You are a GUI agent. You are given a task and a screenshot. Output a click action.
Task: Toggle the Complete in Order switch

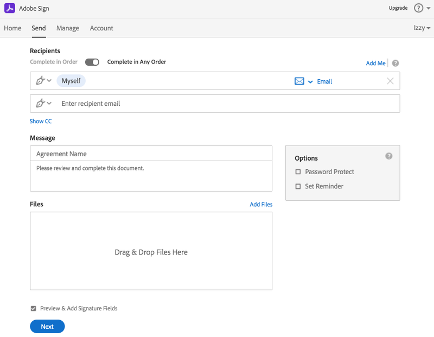pyautogui.click(x=92, y=62)
